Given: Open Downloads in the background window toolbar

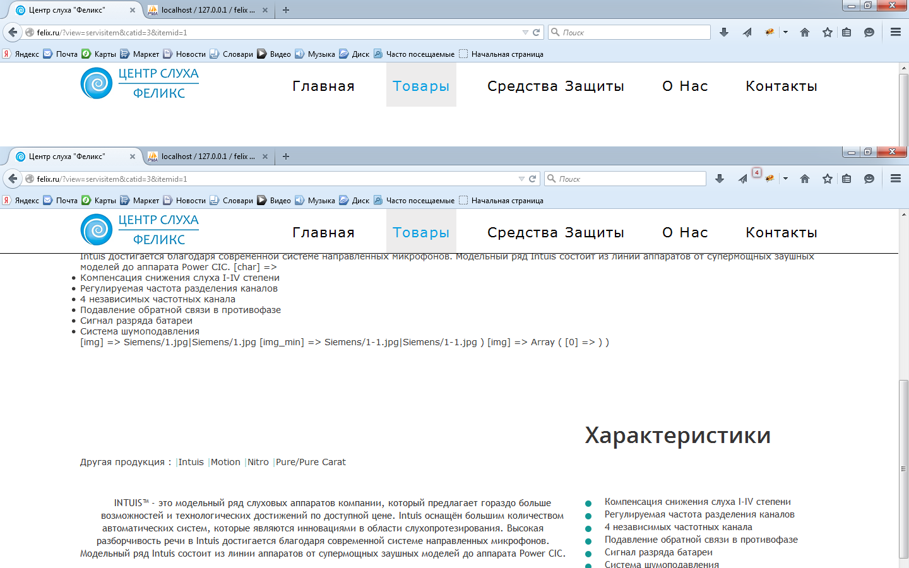Looking at the screenshot, I should 724,32.
